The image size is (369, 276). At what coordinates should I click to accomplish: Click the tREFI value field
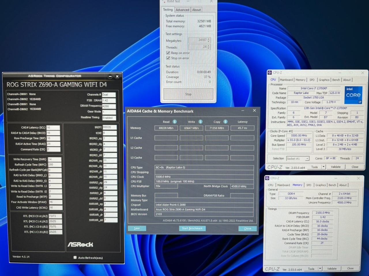click(110, 127)
